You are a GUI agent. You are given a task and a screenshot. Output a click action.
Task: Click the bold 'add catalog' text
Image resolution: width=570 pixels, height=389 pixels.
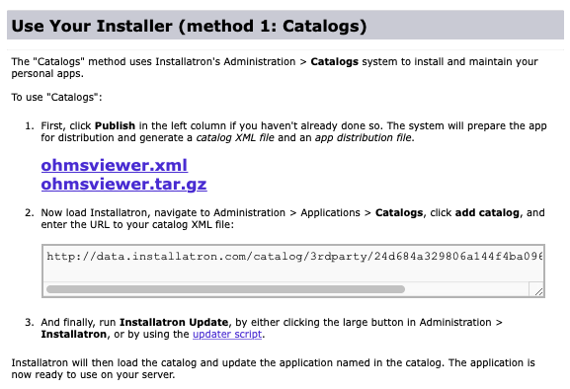click(x=487, y=212)
